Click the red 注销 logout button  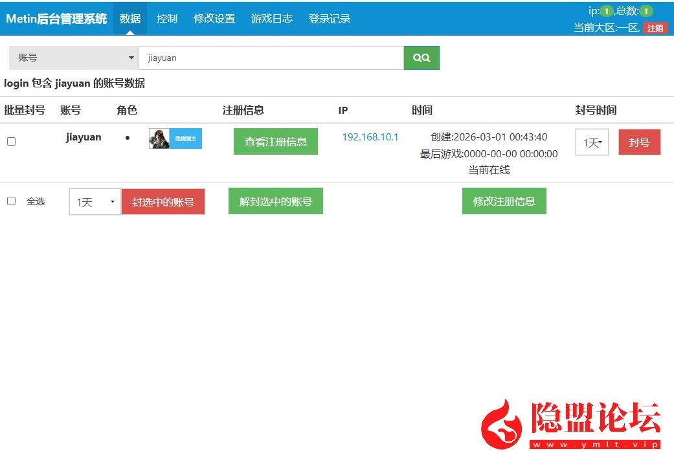click(655, 28)
